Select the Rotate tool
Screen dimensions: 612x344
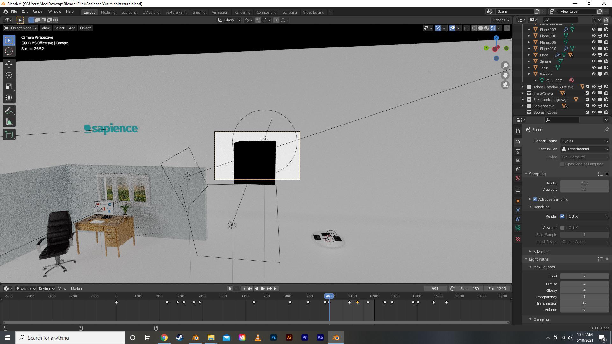click(9, 75)
